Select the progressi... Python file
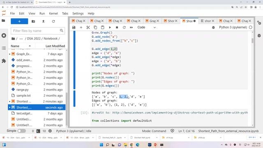This screenshot has width=263, height=148. click(x=37, y=66)
